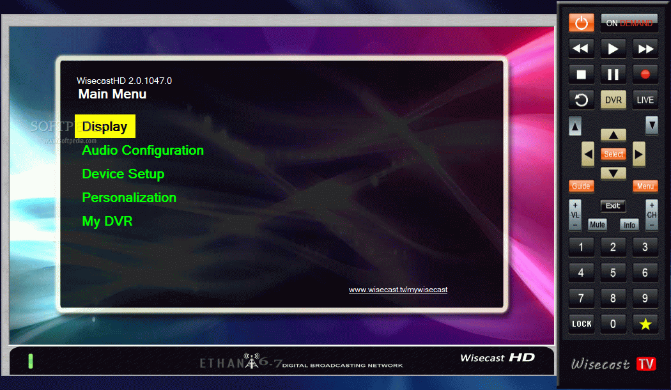This screenshot has height=390, width=671.
Task: Switch to DVR mode
Action: [613, 100]
